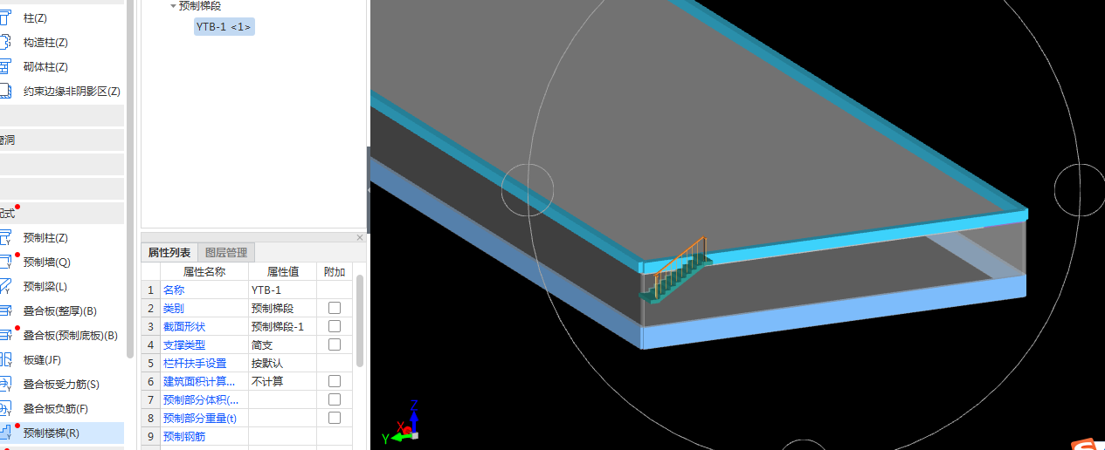The image size is (1105, 450).
Task: Select the 预制楼梯(R) component icon
Action: point(6,433)
